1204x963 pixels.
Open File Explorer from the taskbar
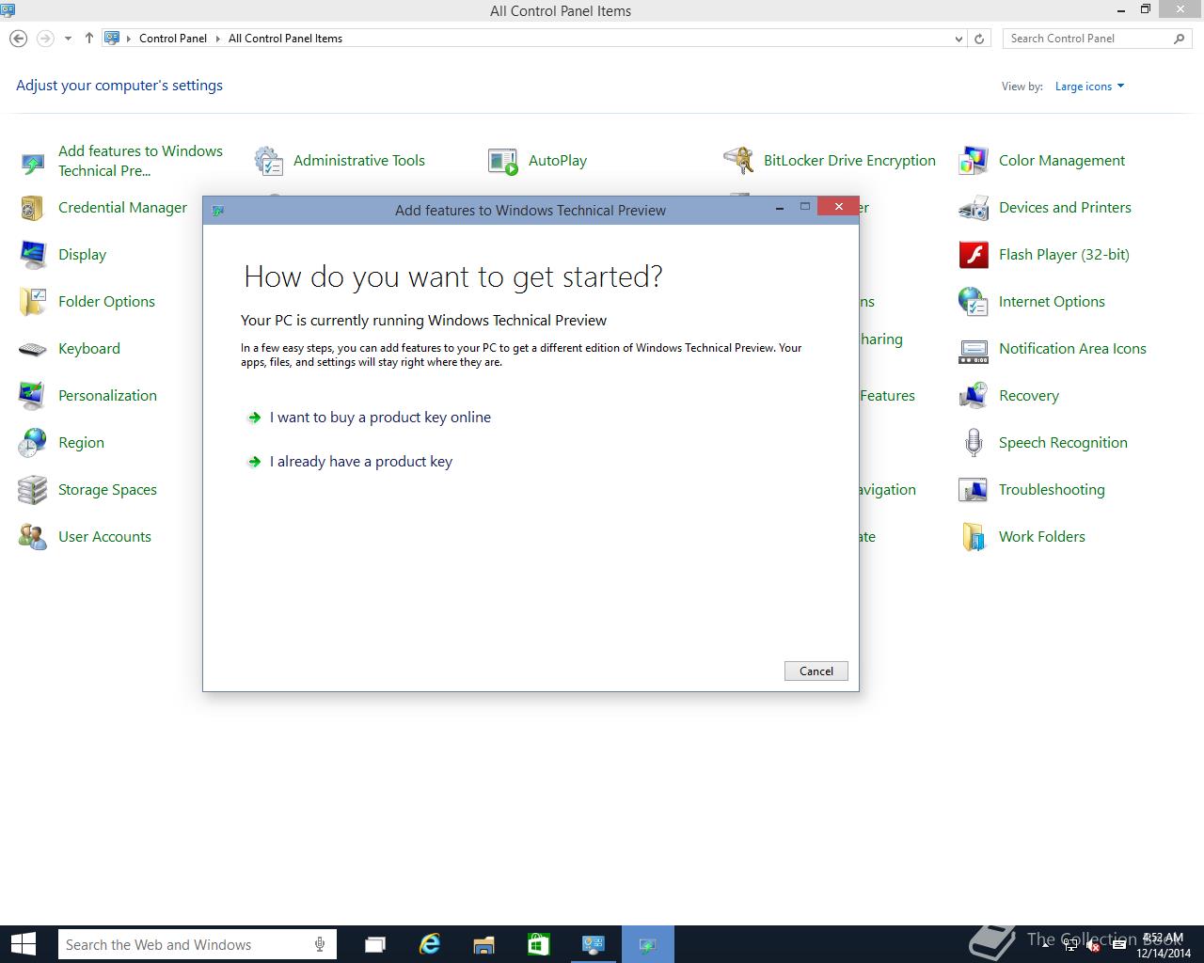click(484, 944)
